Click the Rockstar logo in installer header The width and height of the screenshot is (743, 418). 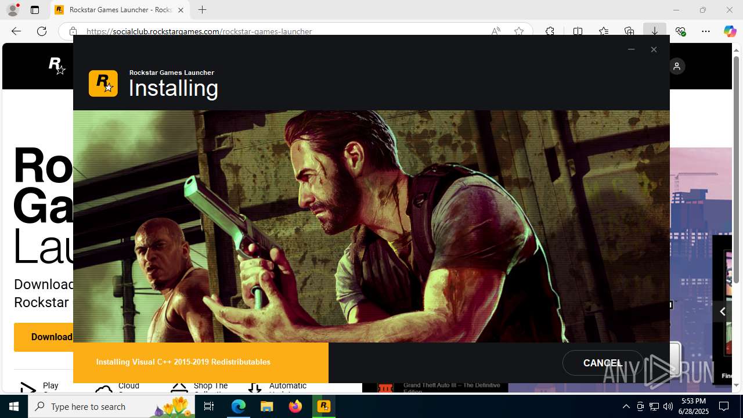click(103, 84)
